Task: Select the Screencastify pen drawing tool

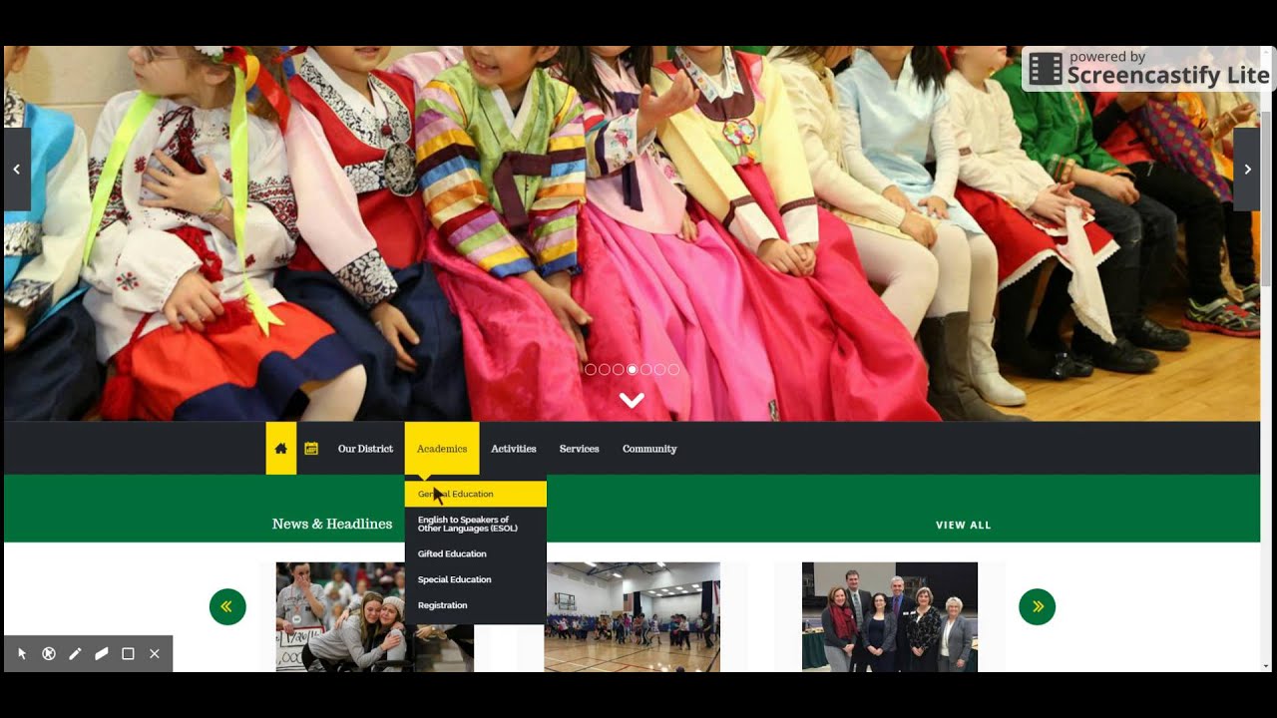Action: point(75,654)
